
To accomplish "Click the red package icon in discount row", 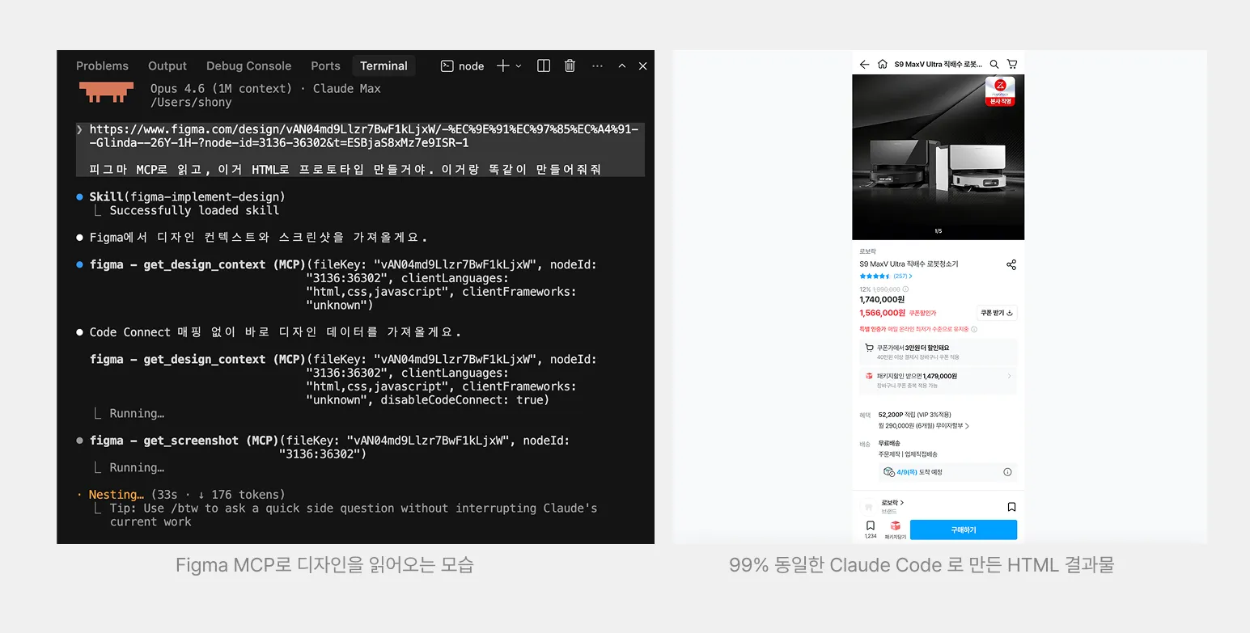I will click(869, 376).
